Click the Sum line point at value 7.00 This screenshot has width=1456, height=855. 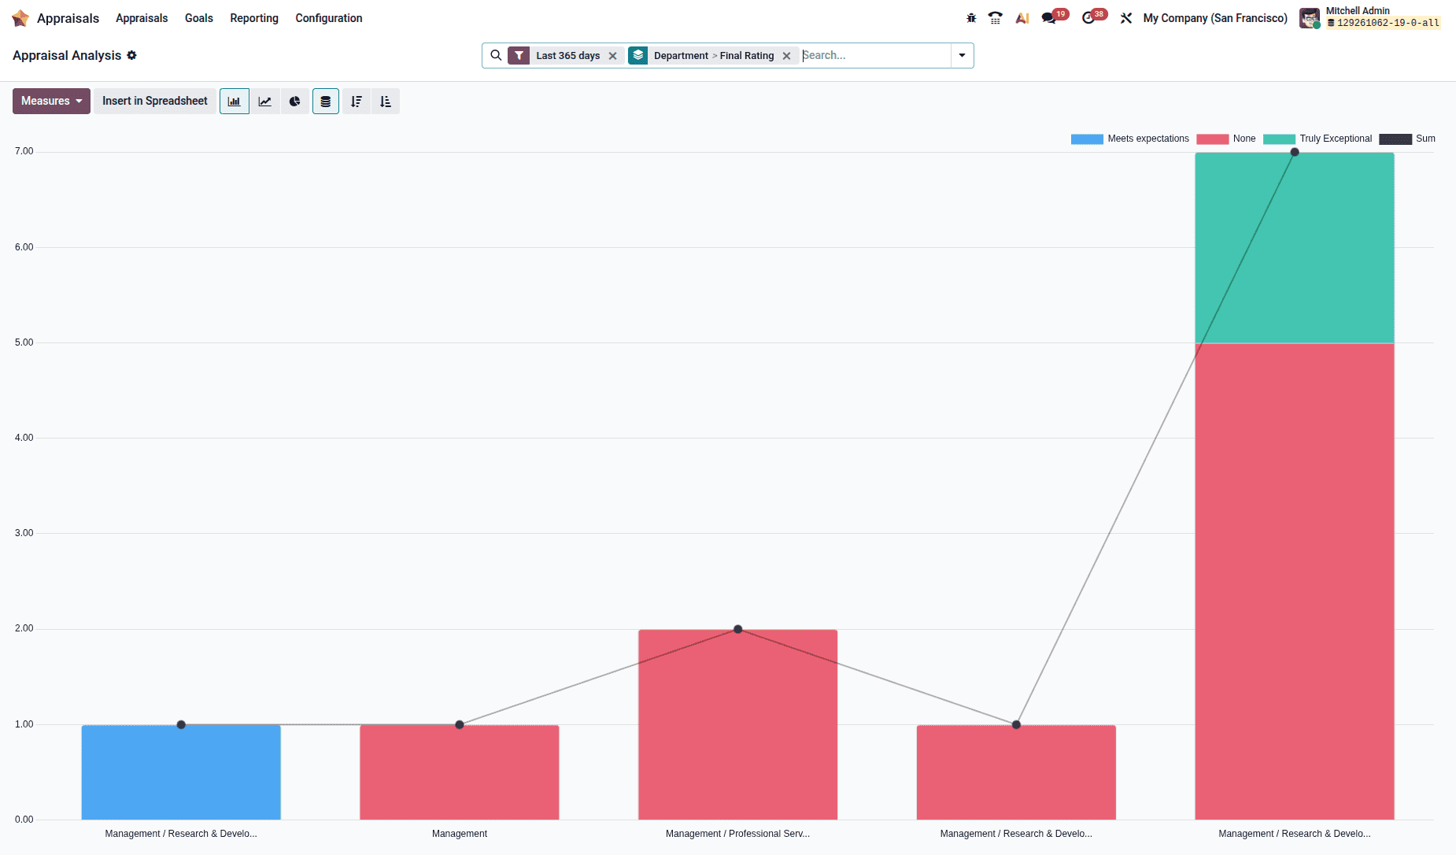tap(1295, 152)
